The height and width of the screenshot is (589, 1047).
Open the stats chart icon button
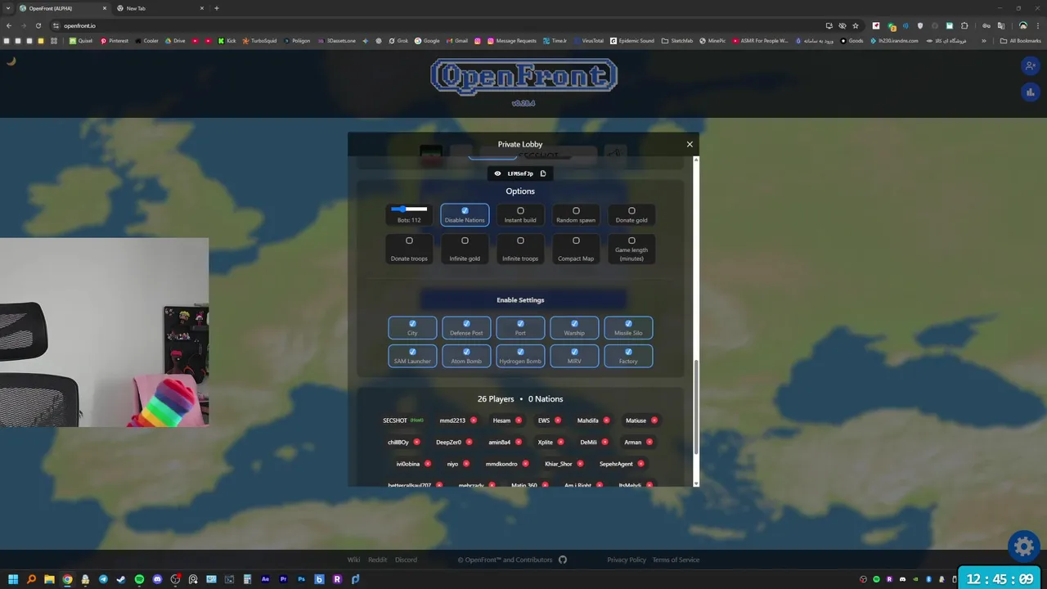(x=1030, y=92)
